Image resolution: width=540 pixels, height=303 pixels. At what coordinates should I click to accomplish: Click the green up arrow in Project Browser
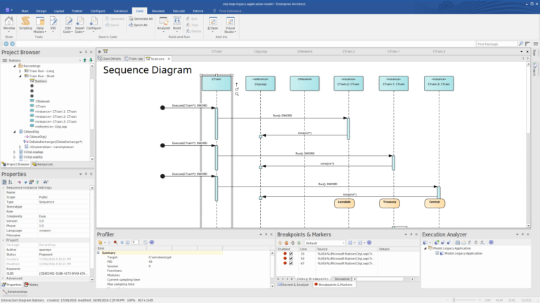pos(86,60)
